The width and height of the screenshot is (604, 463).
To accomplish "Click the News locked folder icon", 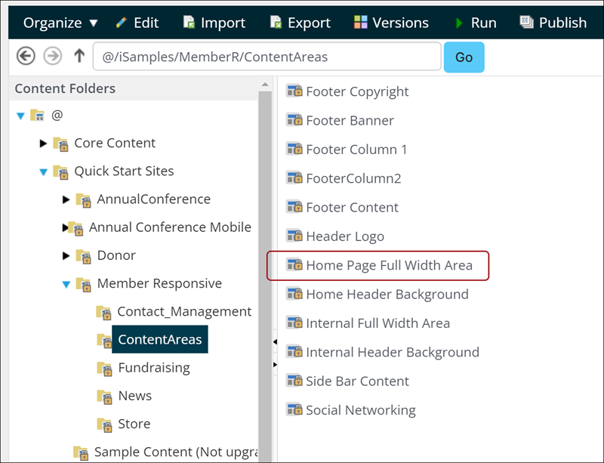I will [x=104, y=397].
